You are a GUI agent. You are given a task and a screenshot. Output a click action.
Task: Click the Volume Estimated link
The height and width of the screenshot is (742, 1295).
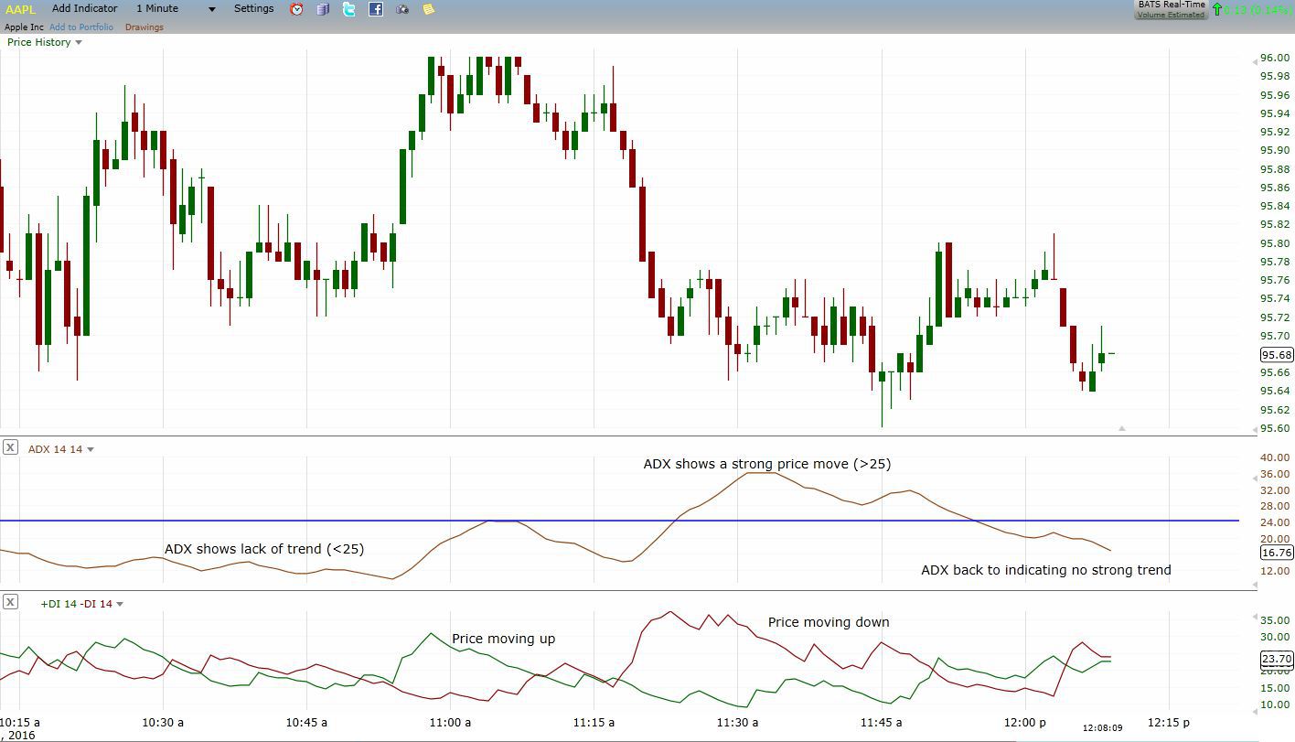pos(1171,15)
